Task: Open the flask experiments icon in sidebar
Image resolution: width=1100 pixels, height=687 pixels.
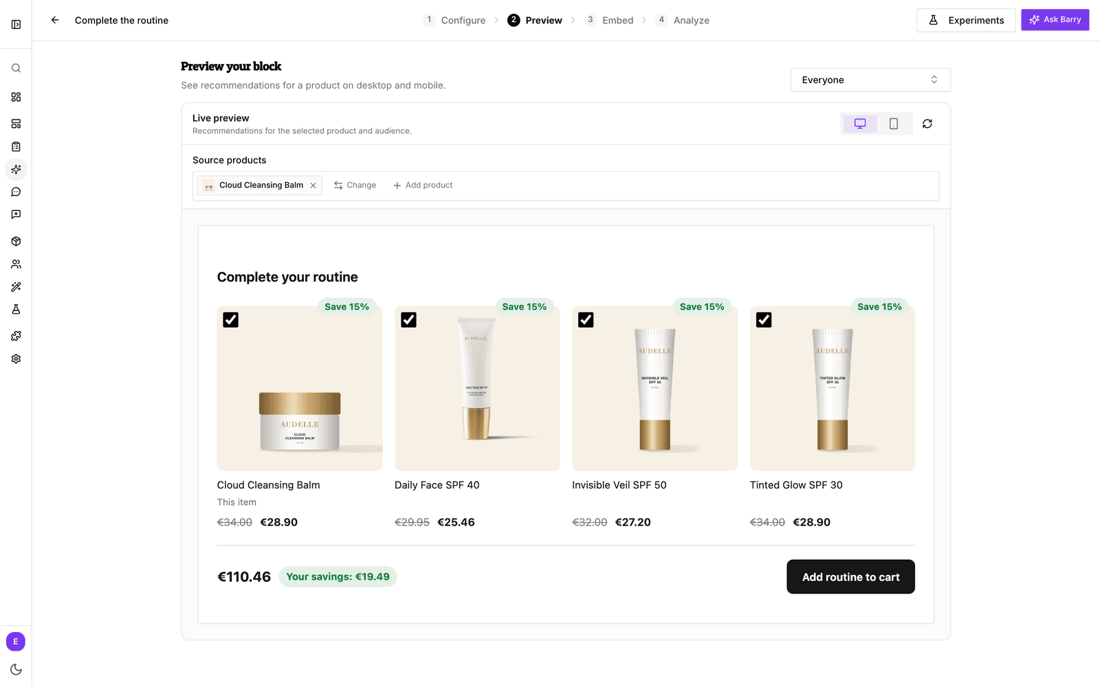Action: pyautogui.click(x=16, y=309)
